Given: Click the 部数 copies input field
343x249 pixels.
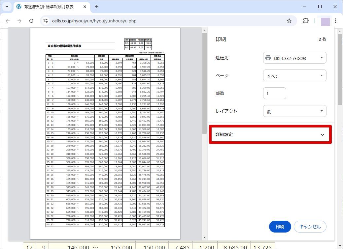Looking at the screenshot, I should tap(275, 94).
